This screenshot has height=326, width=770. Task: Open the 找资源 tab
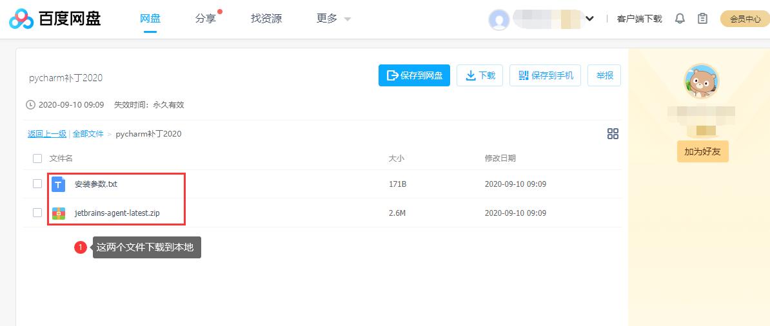[x=266, y=19]
